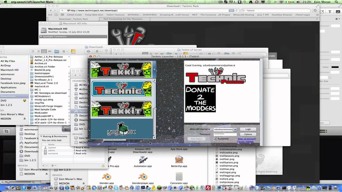Open the Options button in Technic Launcher

[x=248, y=134]
